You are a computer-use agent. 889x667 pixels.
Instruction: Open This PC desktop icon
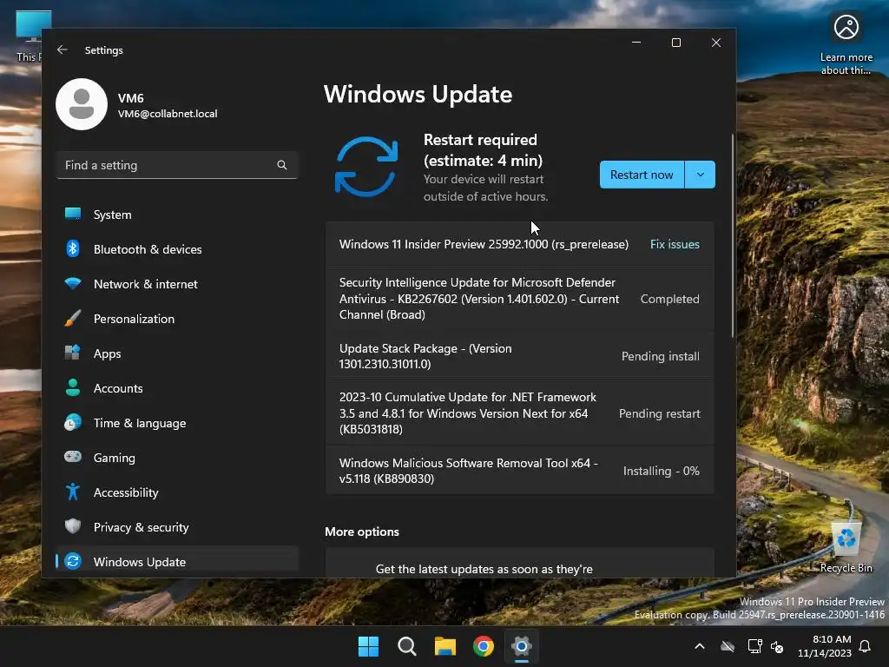tap(29, 35)
